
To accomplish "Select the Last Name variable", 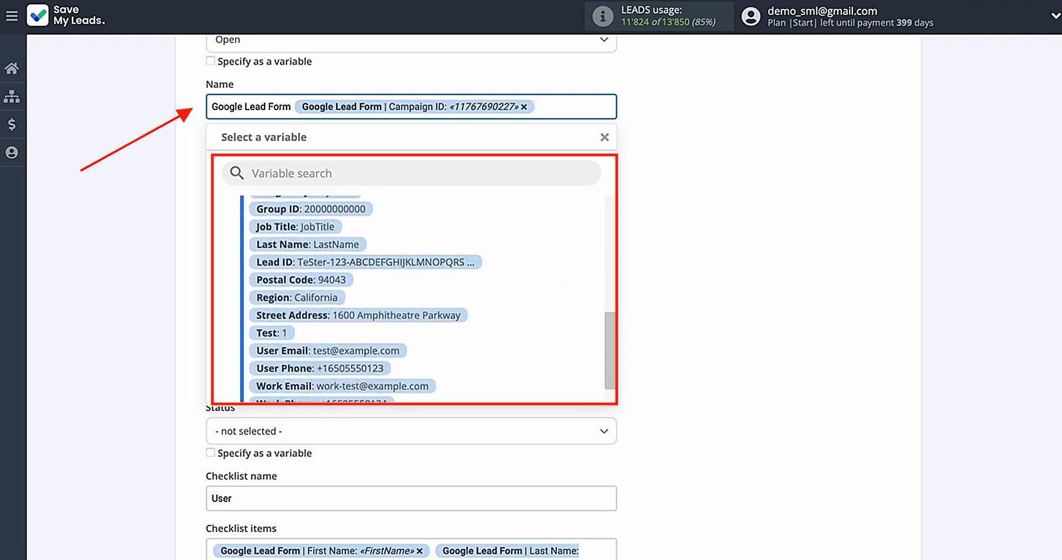I will coord(308,245).
